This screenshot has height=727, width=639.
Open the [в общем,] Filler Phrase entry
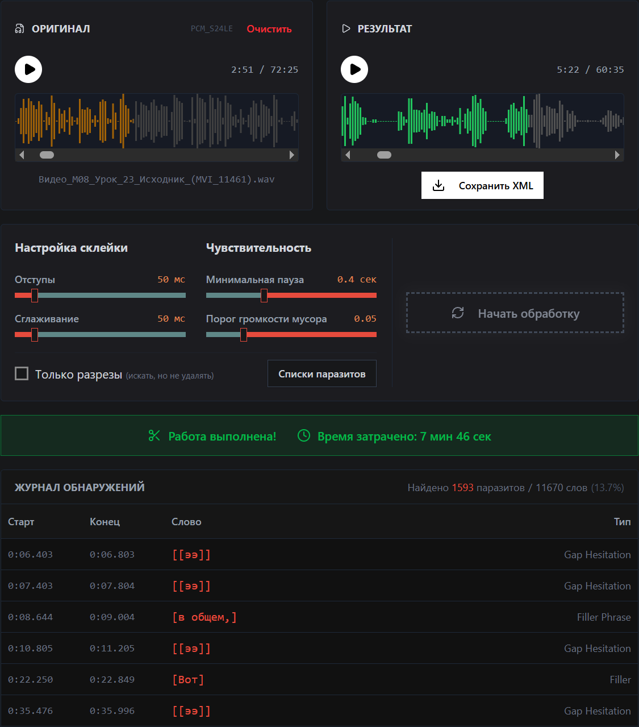click(x=204, y=617)
